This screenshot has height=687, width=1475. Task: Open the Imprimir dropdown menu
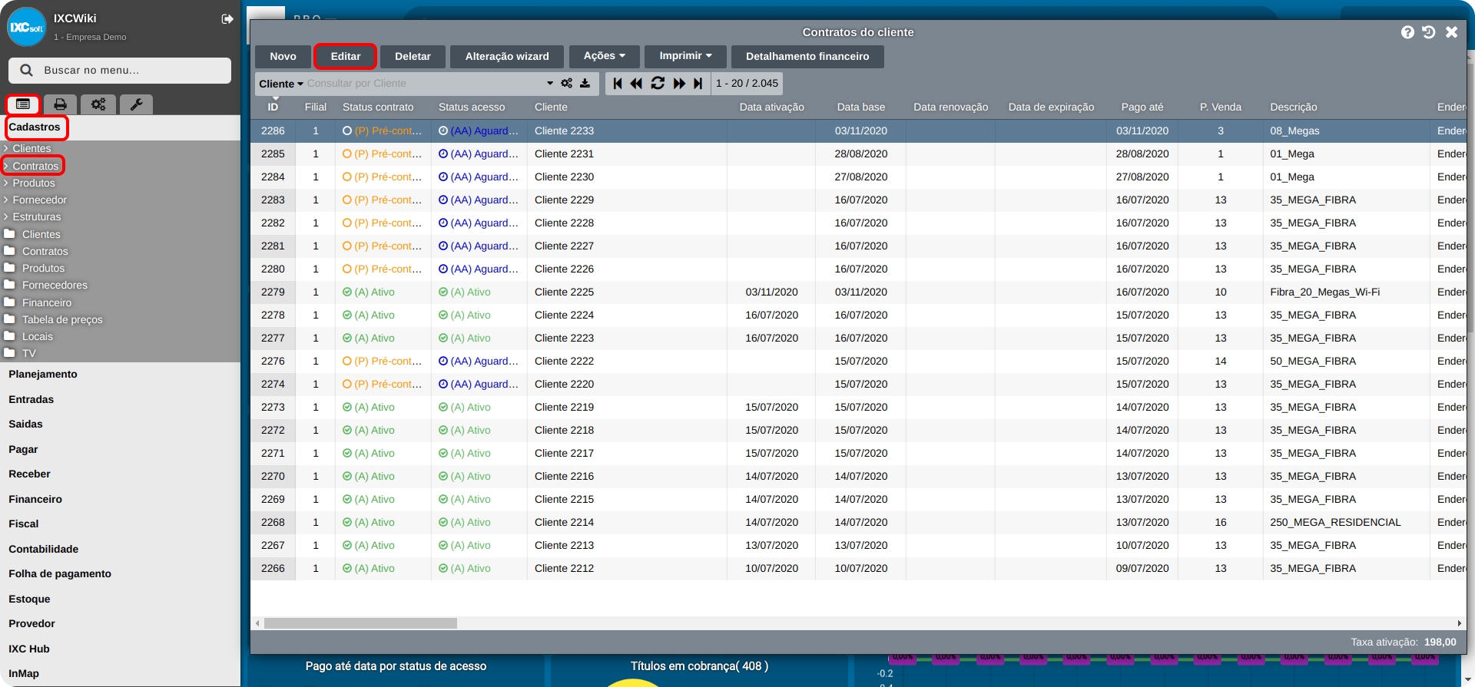pyautogui.click(x=685, y=56)
